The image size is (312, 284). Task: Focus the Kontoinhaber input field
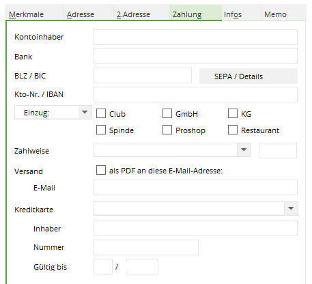[x=195, y=37]
